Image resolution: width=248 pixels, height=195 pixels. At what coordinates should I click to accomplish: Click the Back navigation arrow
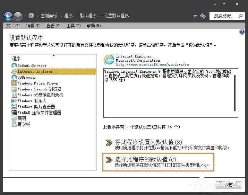tap(8, 16)
